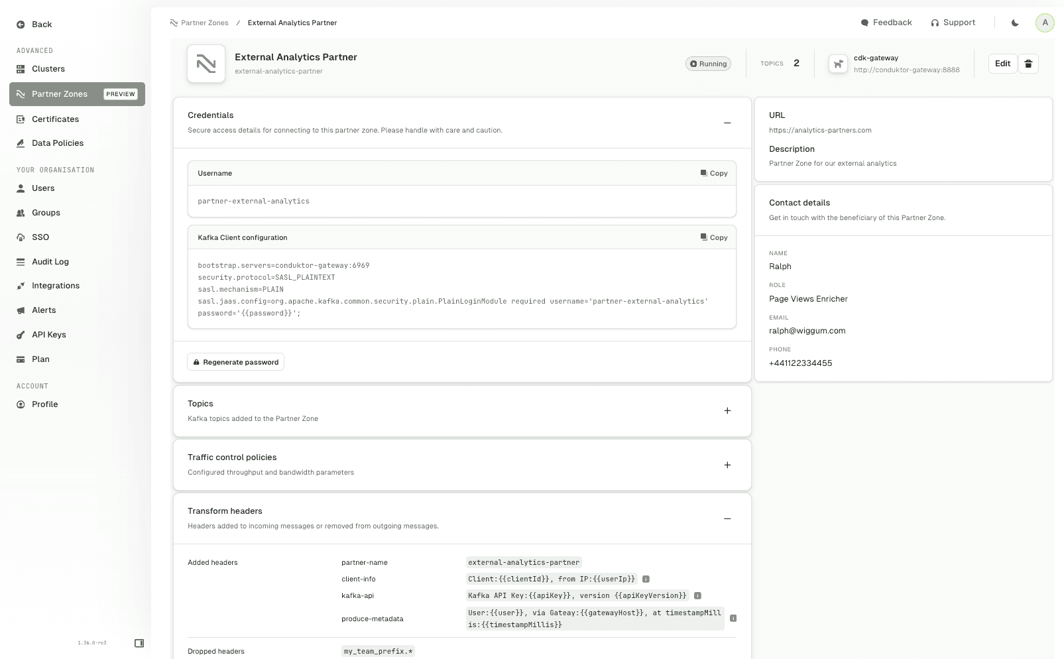Click the trash delete icon next to Edit
The height and width of the screenshot is (659, 1064).
pyautogui.click(x=1028, y=64)
